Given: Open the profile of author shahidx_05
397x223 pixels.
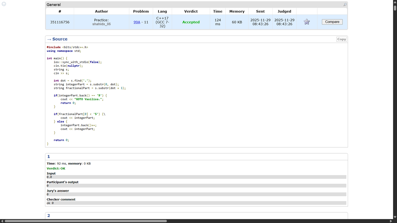Looking at the screenshot, I should pyautogui.click(x=101, y=24).
